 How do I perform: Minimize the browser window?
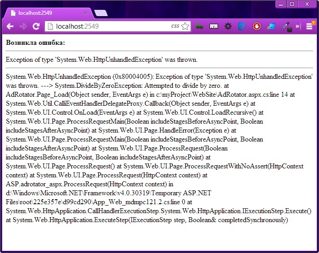point(281,4)
